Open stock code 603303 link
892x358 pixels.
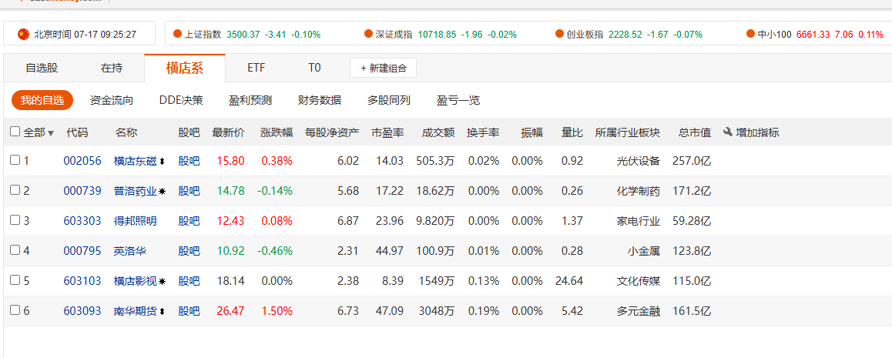[x=82, y=220]
